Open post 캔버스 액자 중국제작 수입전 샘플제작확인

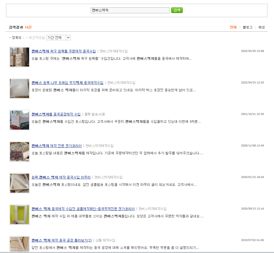coord(83,209)
